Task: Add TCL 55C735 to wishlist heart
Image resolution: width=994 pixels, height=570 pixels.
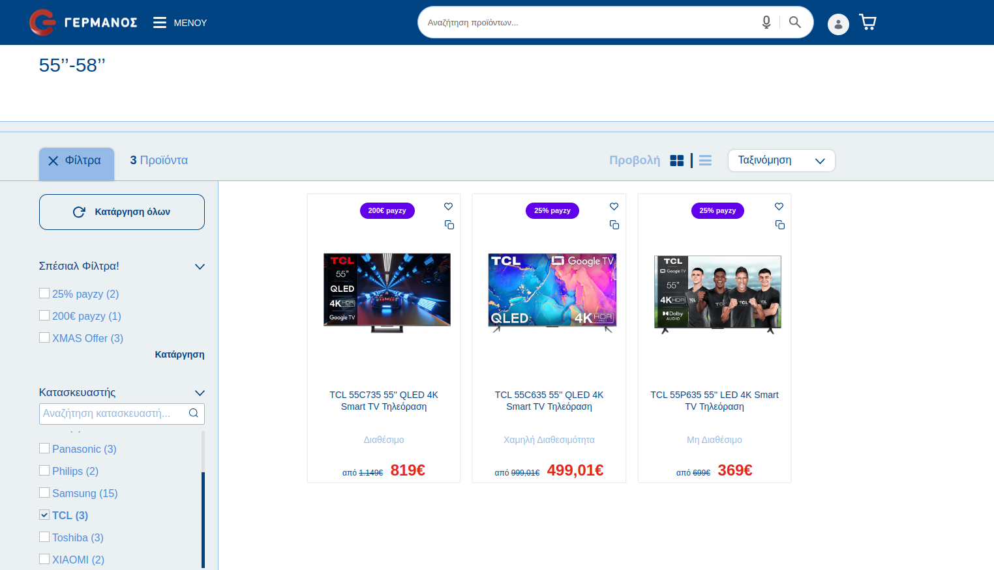Action: pos(448,207)
